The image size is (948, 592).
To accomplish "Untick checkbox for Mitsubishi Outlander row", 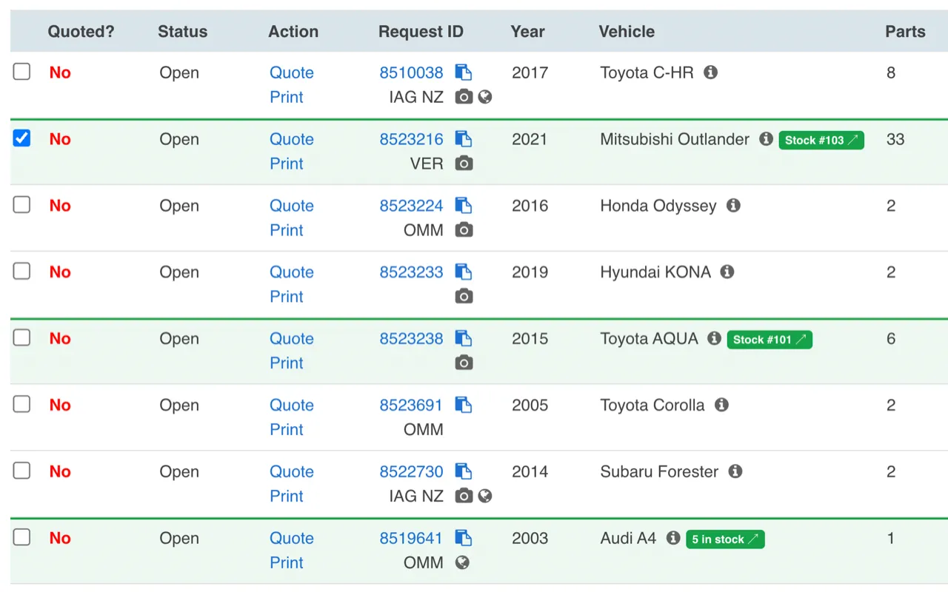I will click(x=22, y=138).
